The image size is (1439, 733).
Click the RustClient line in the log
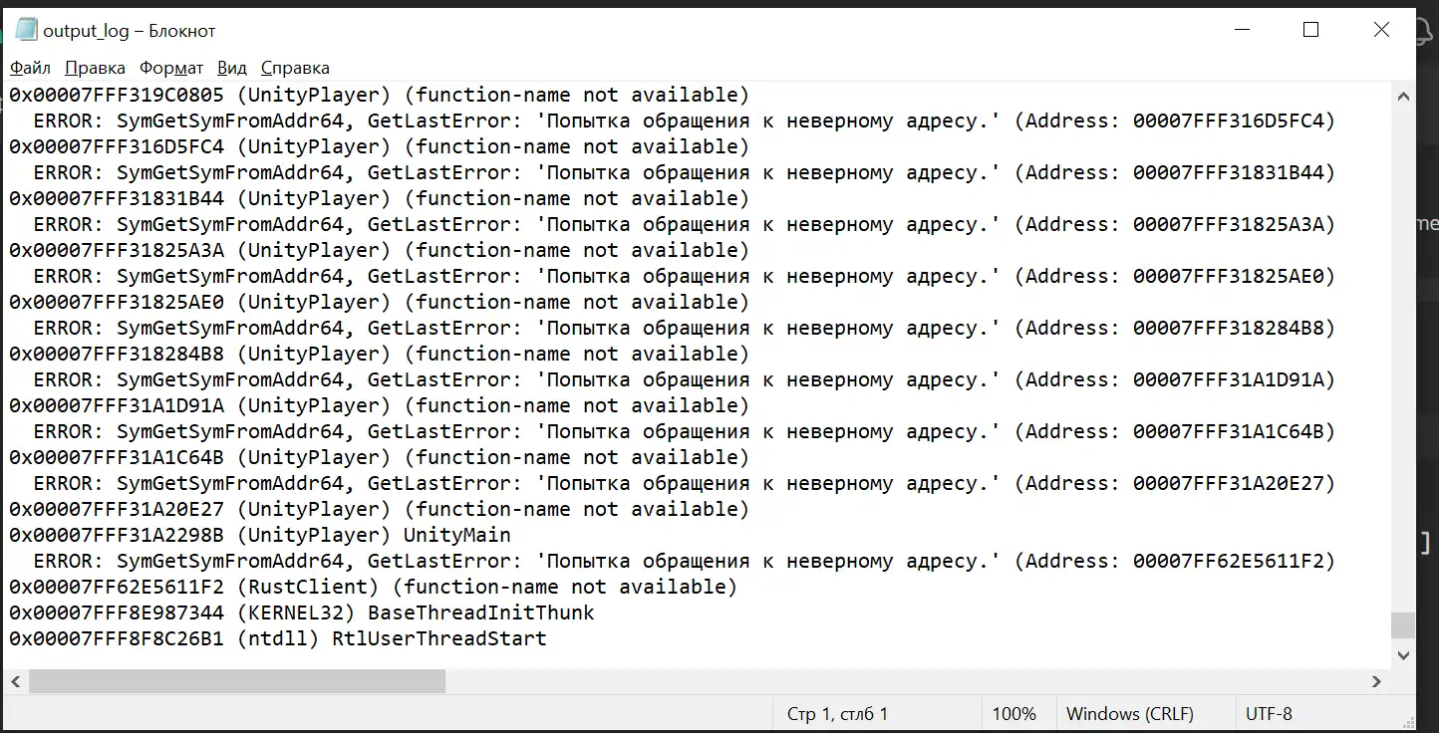click(374, 587)
